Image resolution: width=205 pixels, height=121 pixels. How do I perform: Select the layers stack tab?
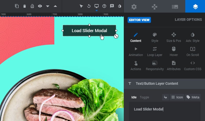195,7
